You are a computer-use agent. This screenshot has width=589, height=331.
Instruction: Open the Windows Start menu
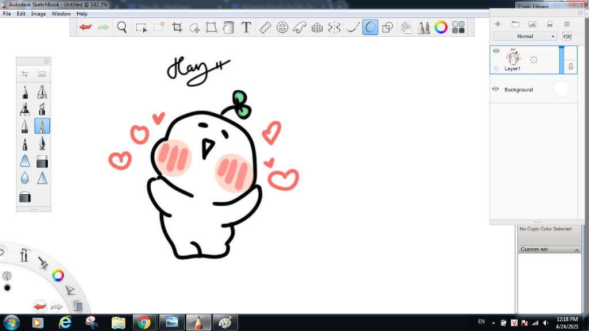click(12, 322)
